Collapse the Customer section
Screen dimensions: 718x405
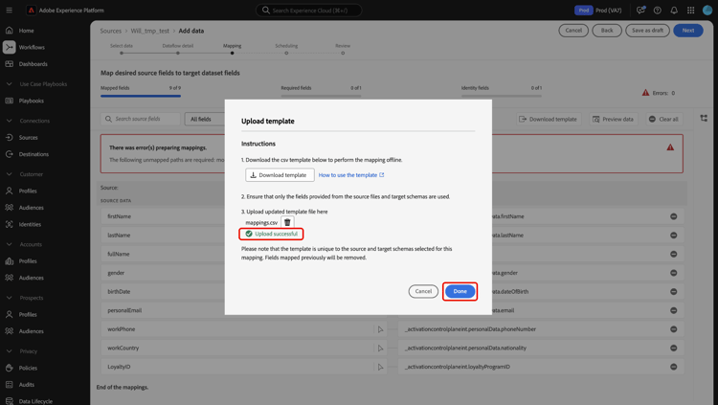click(10, 174)
